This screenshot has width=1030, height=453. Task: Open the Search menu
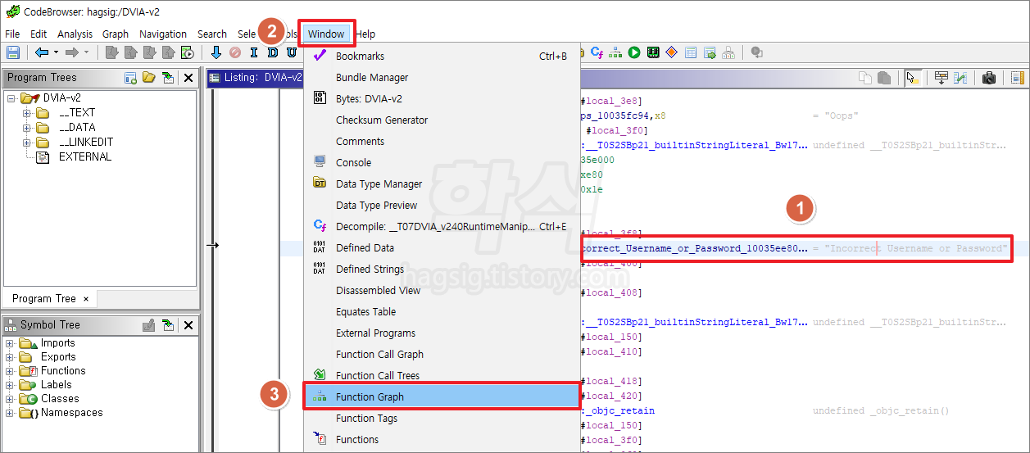click(211, 34)
